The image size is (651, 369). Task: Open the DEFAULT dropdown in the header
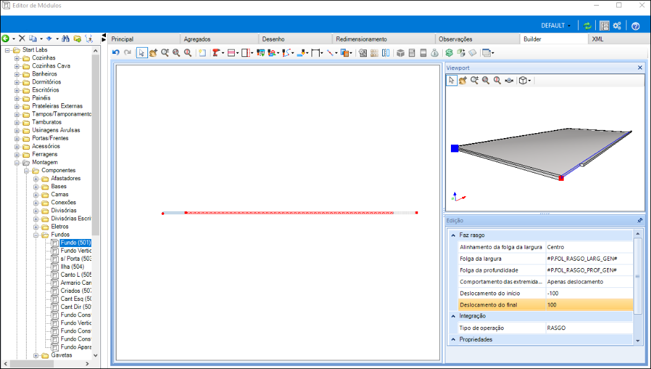(x=556, y=26)
